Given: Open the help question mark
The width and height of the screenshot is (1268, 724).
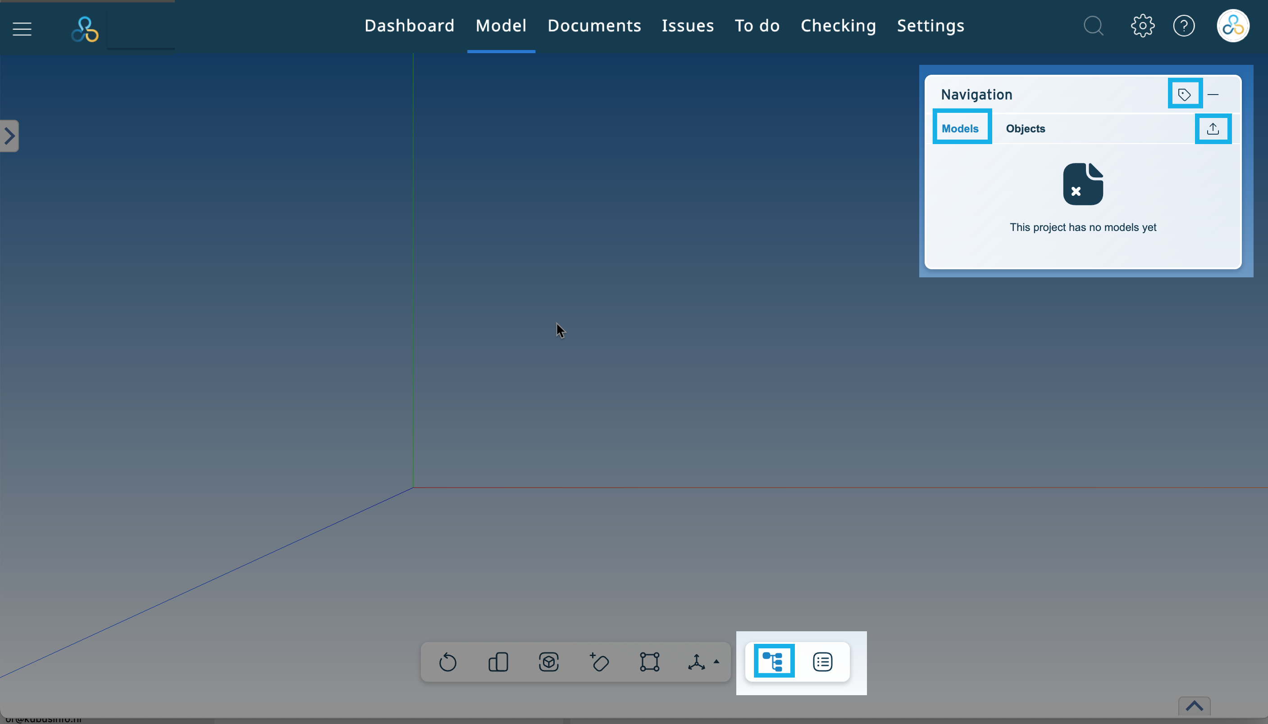Looking at the screenshot, I should (1183, 26).
